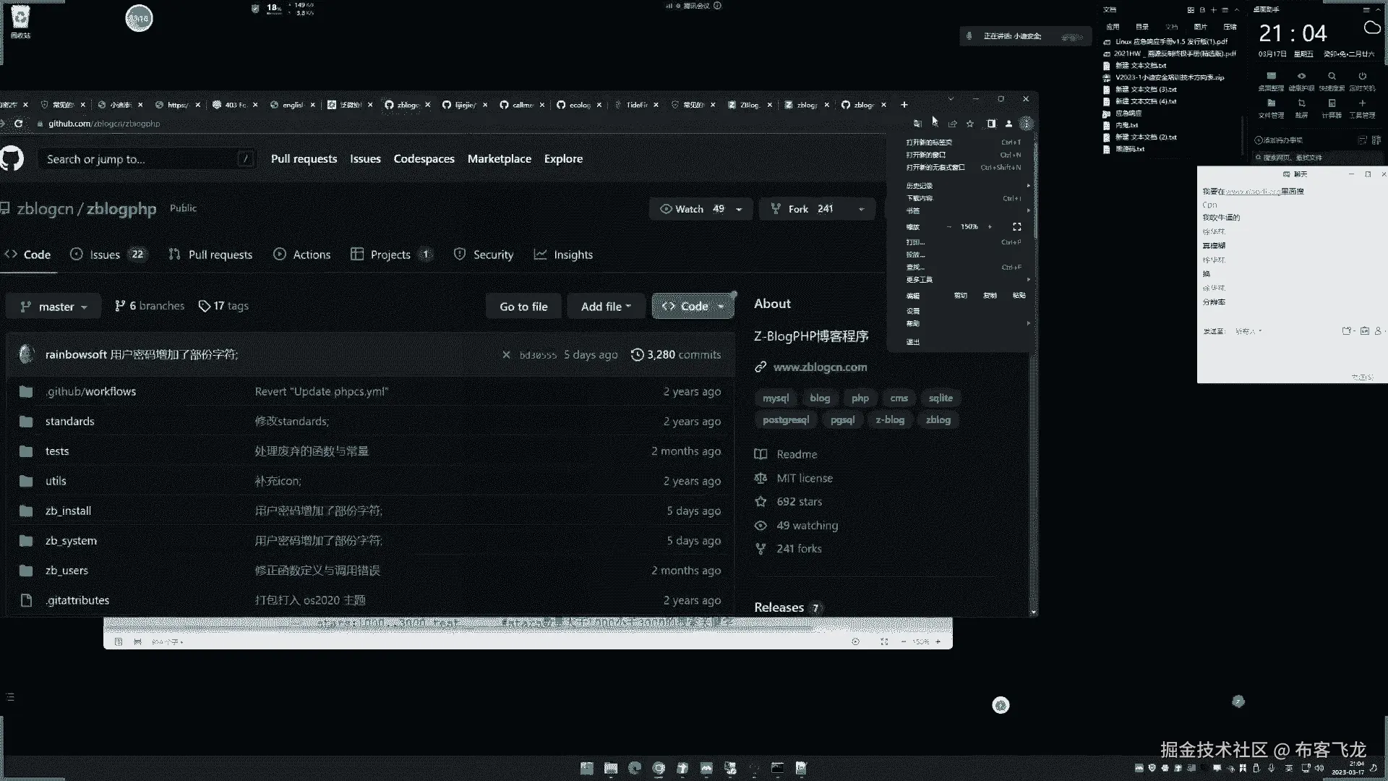Viewport: 1388px width, 781px height.
Task: Expand the master branch dropdown
Action: 55,307
